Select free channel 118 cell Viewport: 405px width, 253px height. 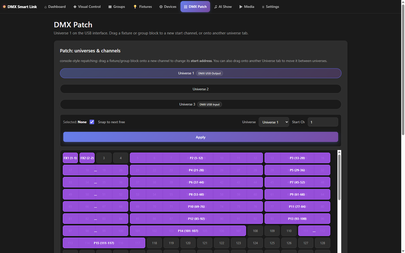coord(154,243)
